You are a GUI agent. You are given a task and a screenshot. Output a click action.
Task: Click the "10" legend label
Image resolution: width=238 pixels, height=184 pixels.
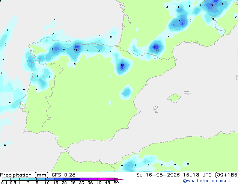point(47,182)
